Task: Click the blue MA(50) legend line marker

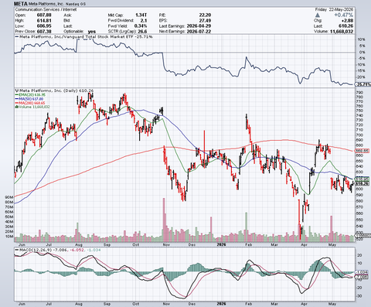Action: 17,99
